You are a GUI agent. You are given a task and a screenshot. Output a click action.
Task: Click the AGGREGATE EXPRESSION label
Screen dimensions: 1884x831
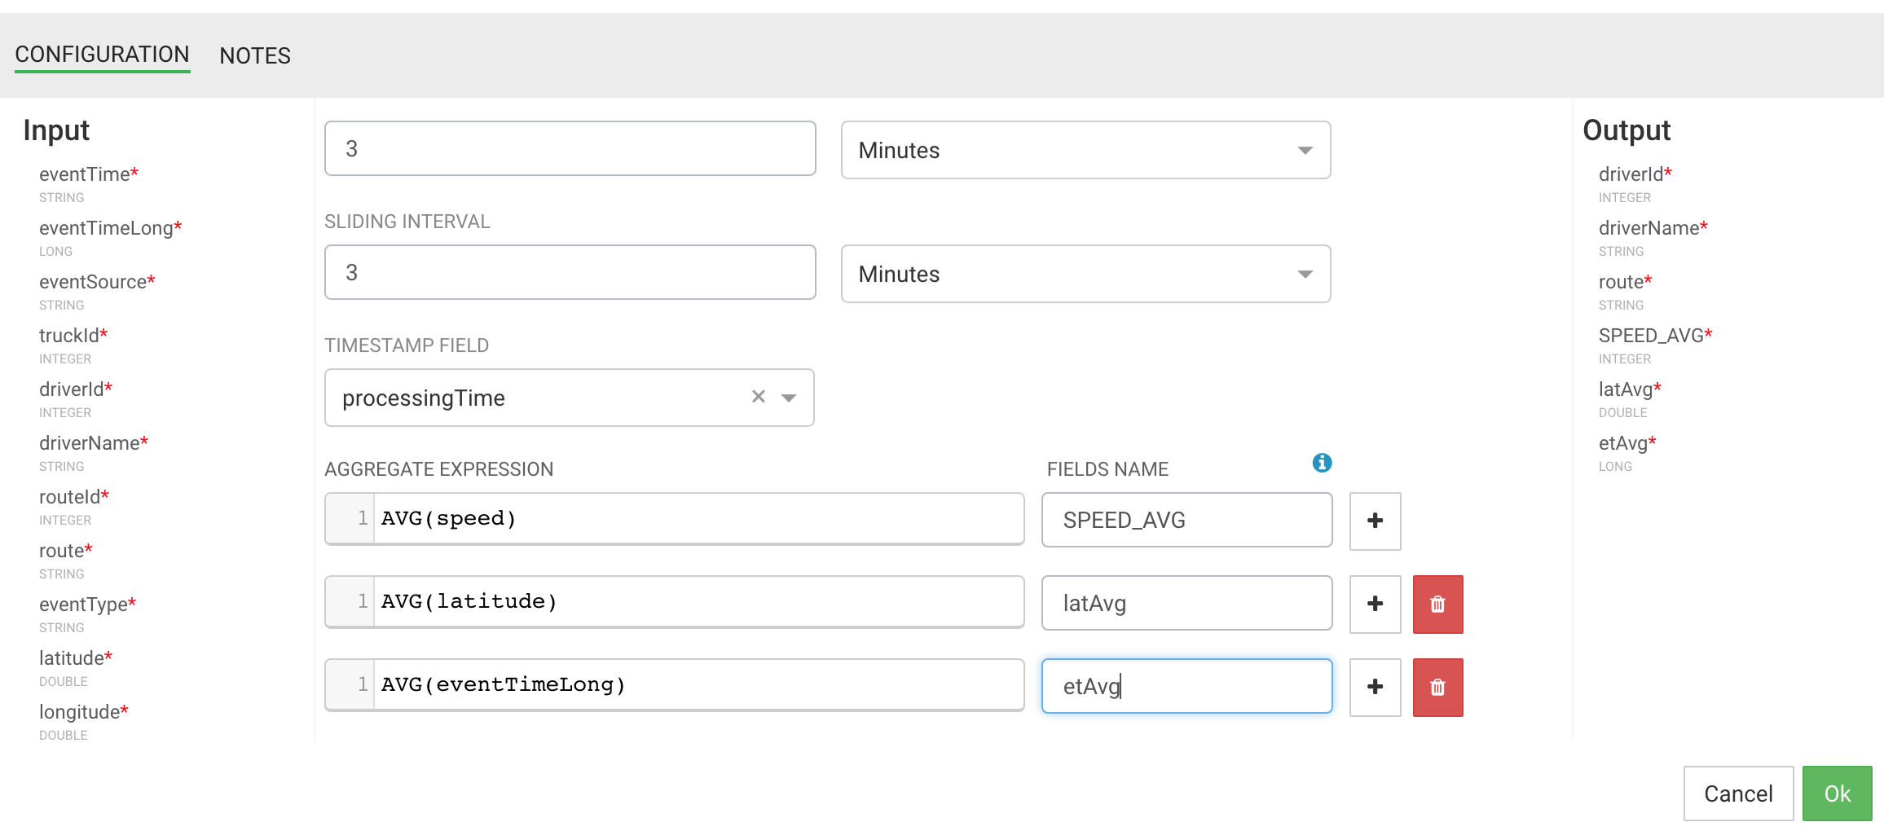(439, 469)
